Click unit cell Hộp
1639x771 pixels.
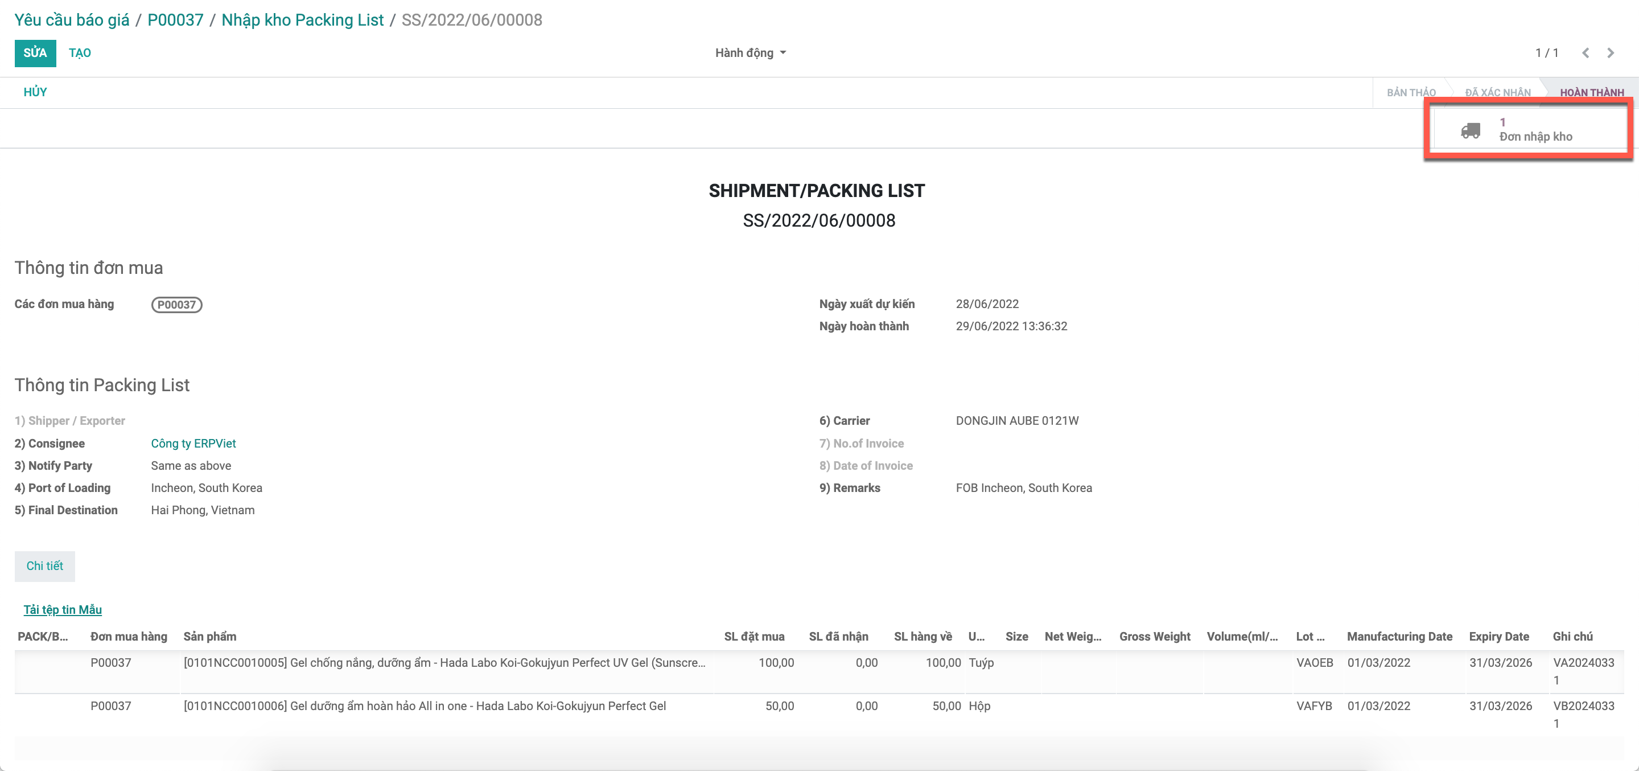[x=979, y=706]
